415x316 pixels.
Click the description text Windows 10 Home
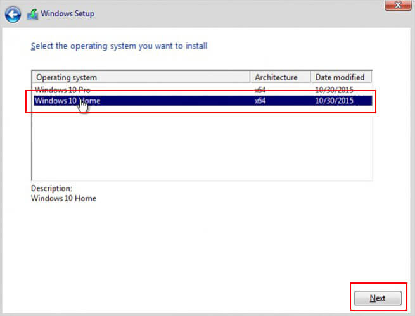click(63, 198)
